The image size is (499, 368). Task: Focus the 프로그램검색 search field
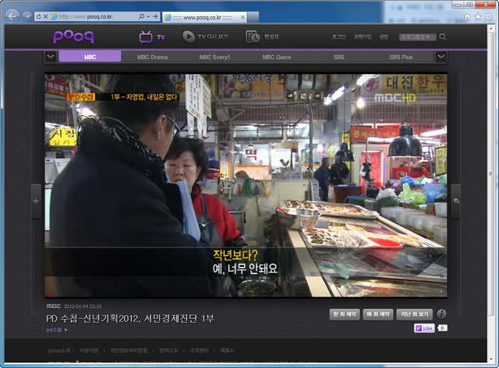click(x=417, y=37)
